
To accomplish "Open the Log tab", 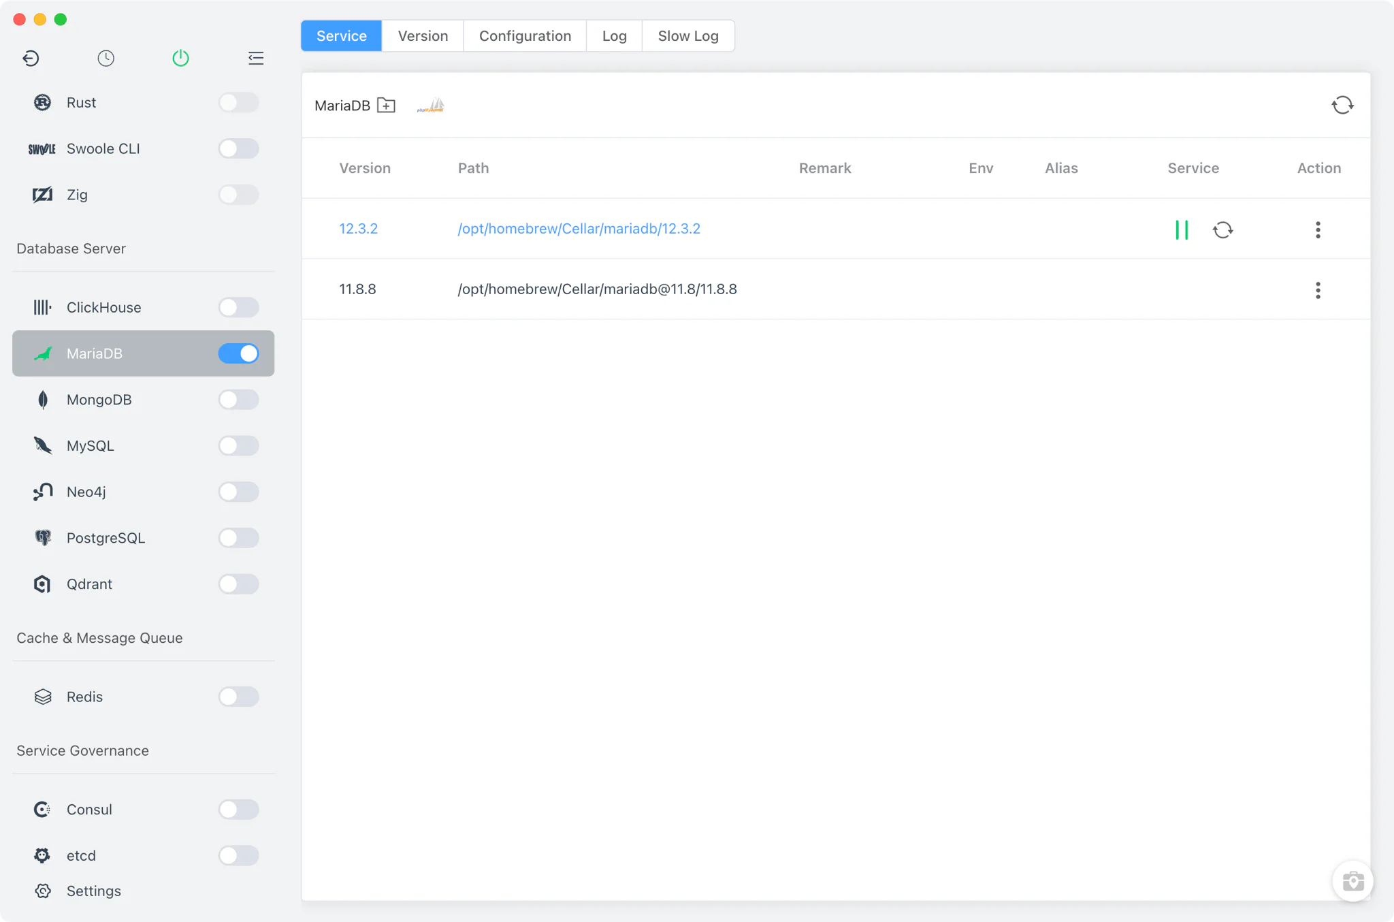I will coord(614,36).
